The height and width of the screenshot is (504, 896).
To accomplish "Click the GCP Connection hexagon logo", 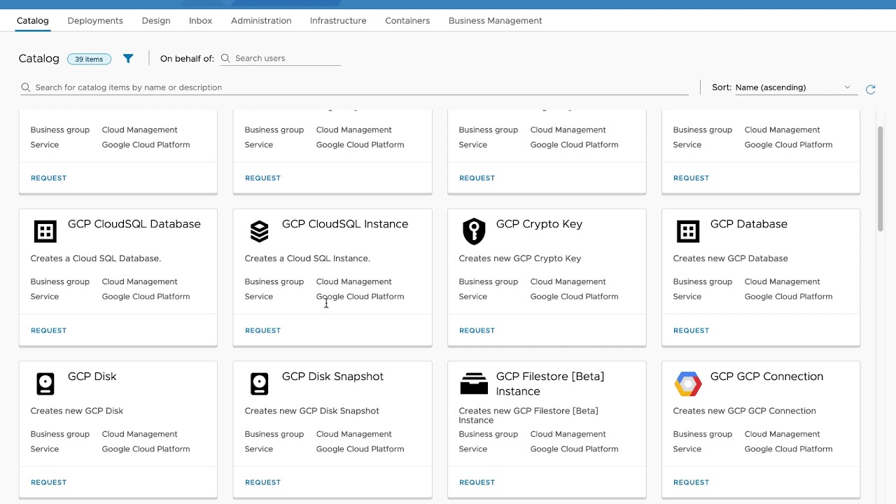I will 688,384.
